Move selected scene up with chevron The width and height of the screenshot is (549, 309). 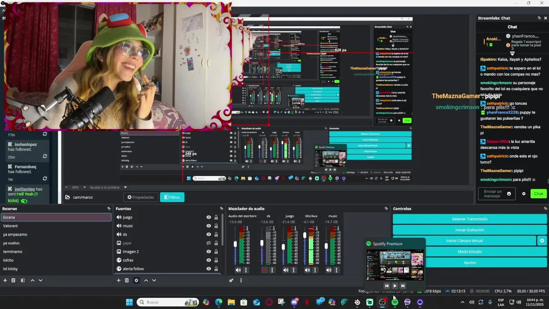pyautogui.click(x=32, y=280)
